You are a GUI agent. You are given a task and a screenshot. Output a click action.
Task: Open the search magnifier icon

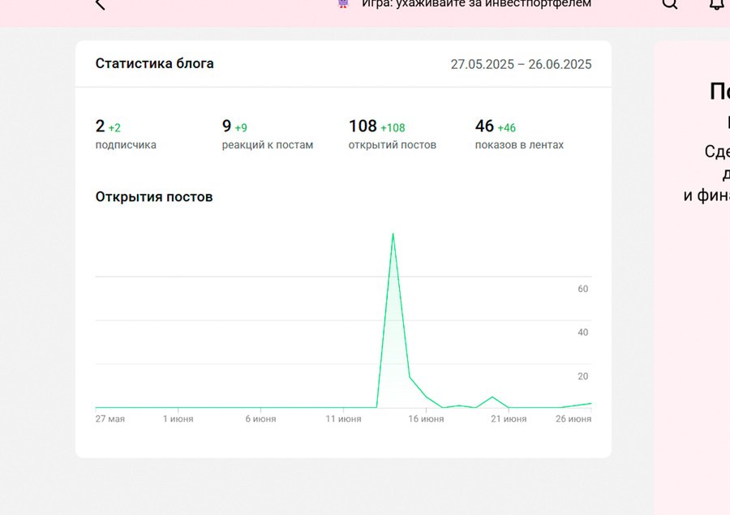tap(669, 3)
